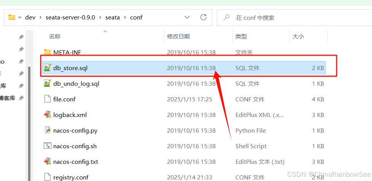Click the 2025/1/14 21:33 date of registry.conf

(x=189, y=178)
